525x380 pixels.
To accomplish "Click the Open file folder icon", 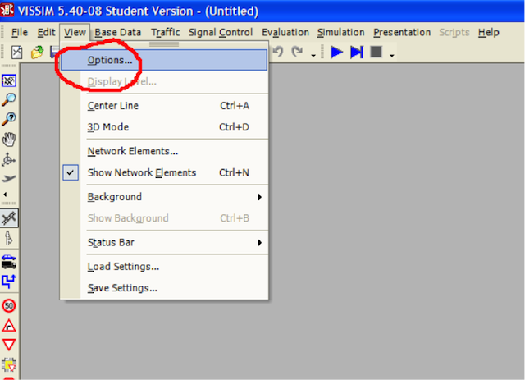I will coord(37,53).
